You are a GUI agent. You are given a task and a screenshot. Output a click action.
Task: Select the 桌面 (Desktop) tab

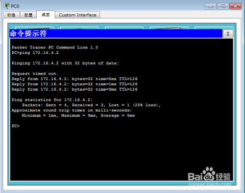pos(46,15)
